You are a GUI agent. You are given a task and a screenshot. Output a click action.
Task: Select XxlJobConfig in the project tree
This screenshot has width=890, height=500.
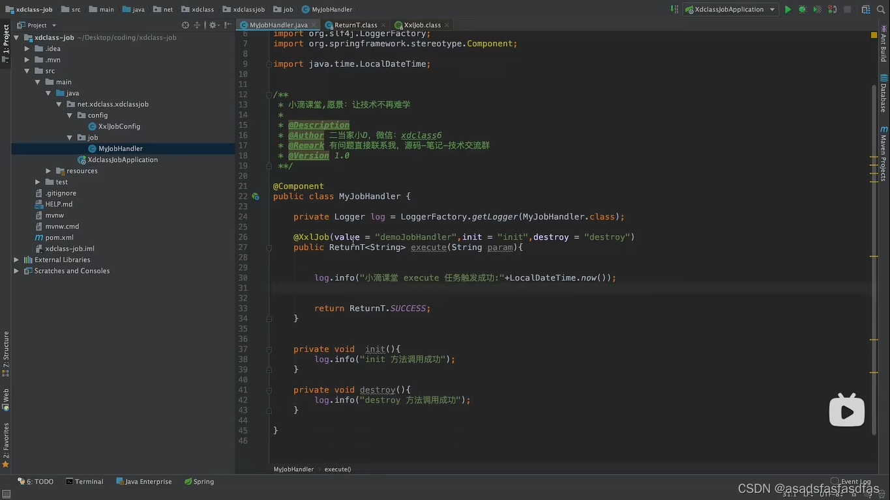(119, 126)
